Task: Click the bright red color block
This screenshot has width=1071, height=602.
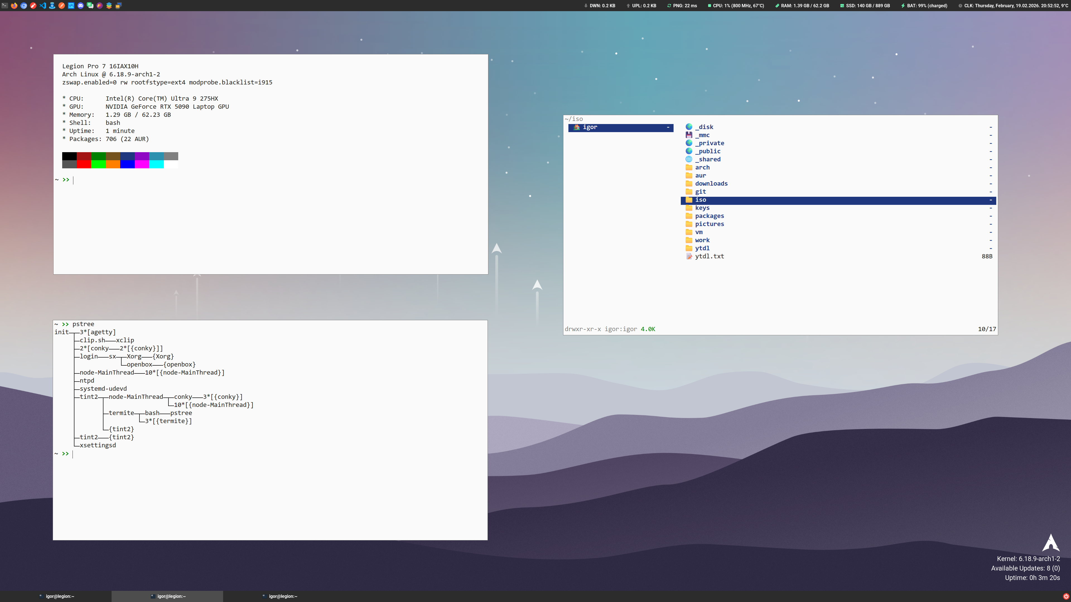Action: (x=84, y=164)
